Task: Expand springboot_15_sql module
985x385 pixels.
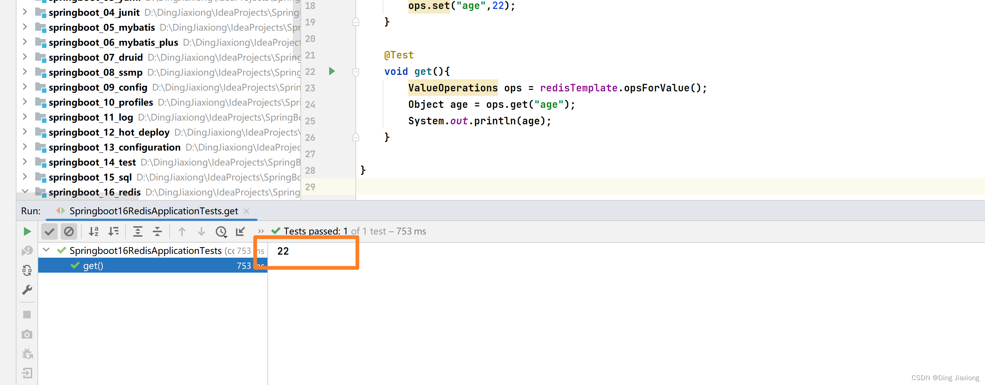Action: point(25,176)
